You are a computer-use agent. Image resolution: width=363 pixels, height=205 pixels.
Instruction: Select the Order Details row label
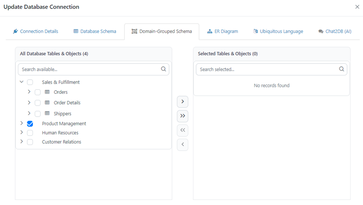click(67, 103)
